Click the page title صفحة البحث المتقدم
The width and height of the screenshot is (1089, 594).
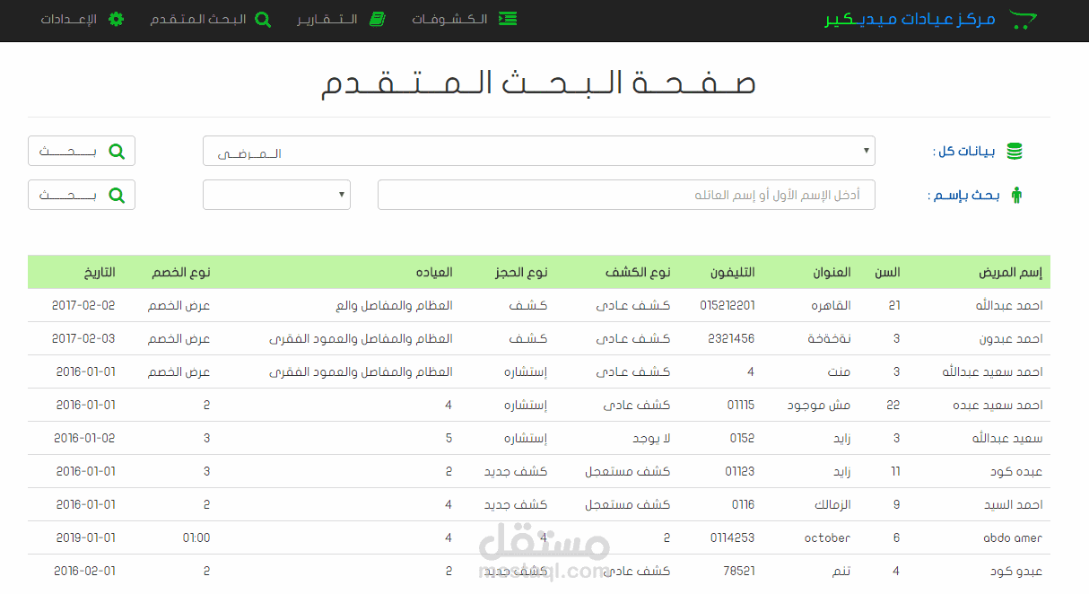pos(538,83)
